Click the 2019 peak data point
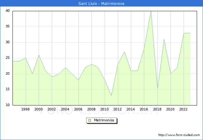Image resolution: width=203 pixels, height=140 pixels. 164,39
